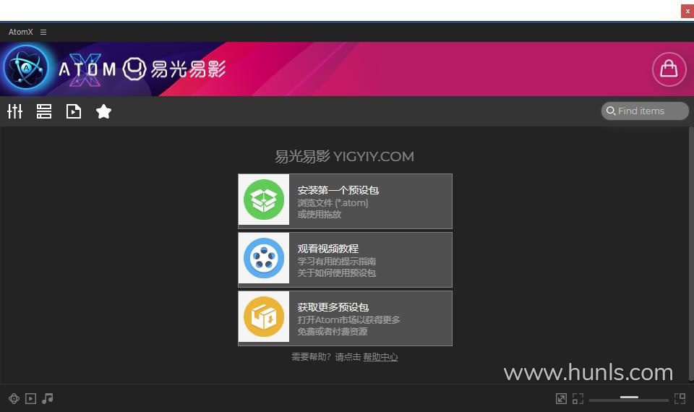This screenshot has width=694, height=412.
Task: Open the 获取更多预设包 card
Action: [x=345, y=318]
